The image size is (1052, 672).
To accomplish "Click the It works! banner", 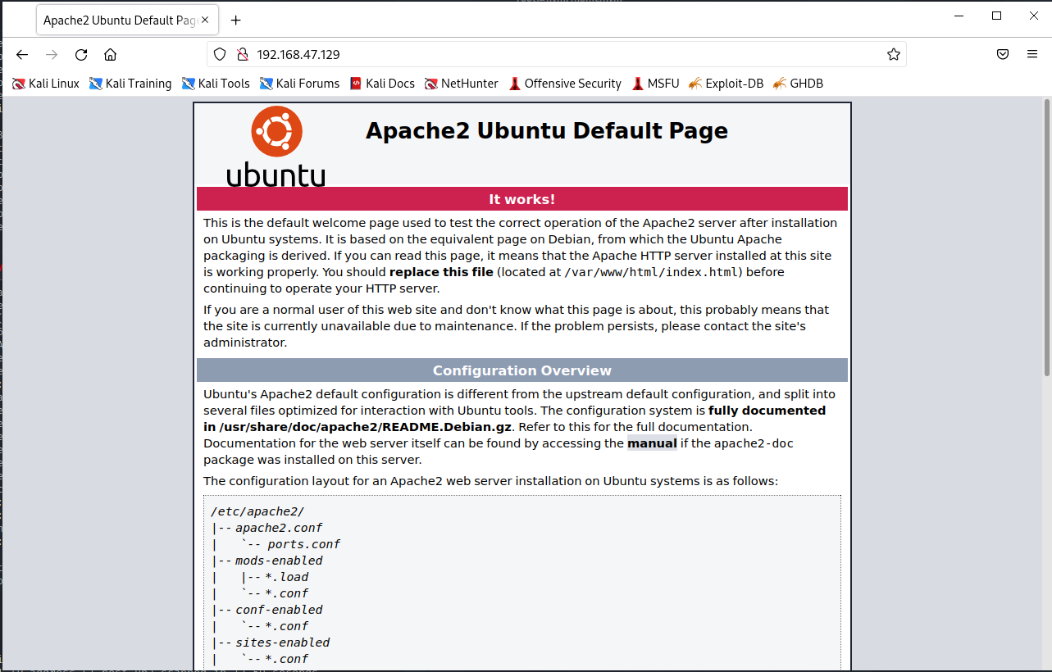I will (522, 199).
